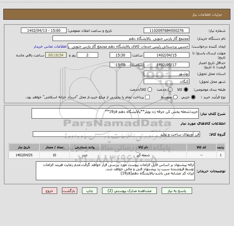Select the متوسط purchase type radio

coord(175,97)
